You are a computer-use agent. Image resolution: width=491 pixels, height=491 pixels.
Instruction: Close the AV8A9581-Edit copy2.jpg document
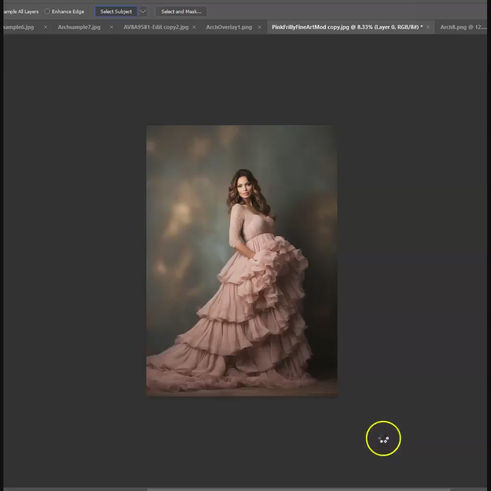(x=194, y=27)
